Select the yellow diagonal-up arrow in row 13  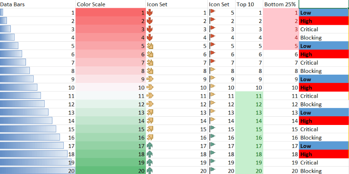point(150,113)
